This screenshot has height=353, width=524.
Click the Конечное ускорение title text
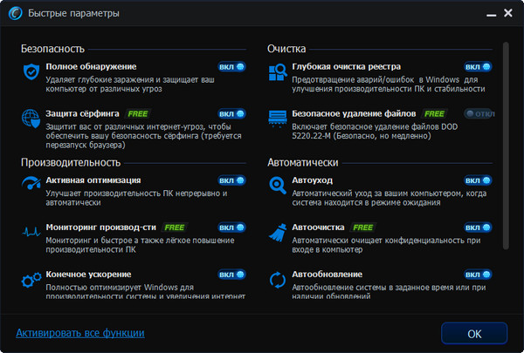[88, 275]
